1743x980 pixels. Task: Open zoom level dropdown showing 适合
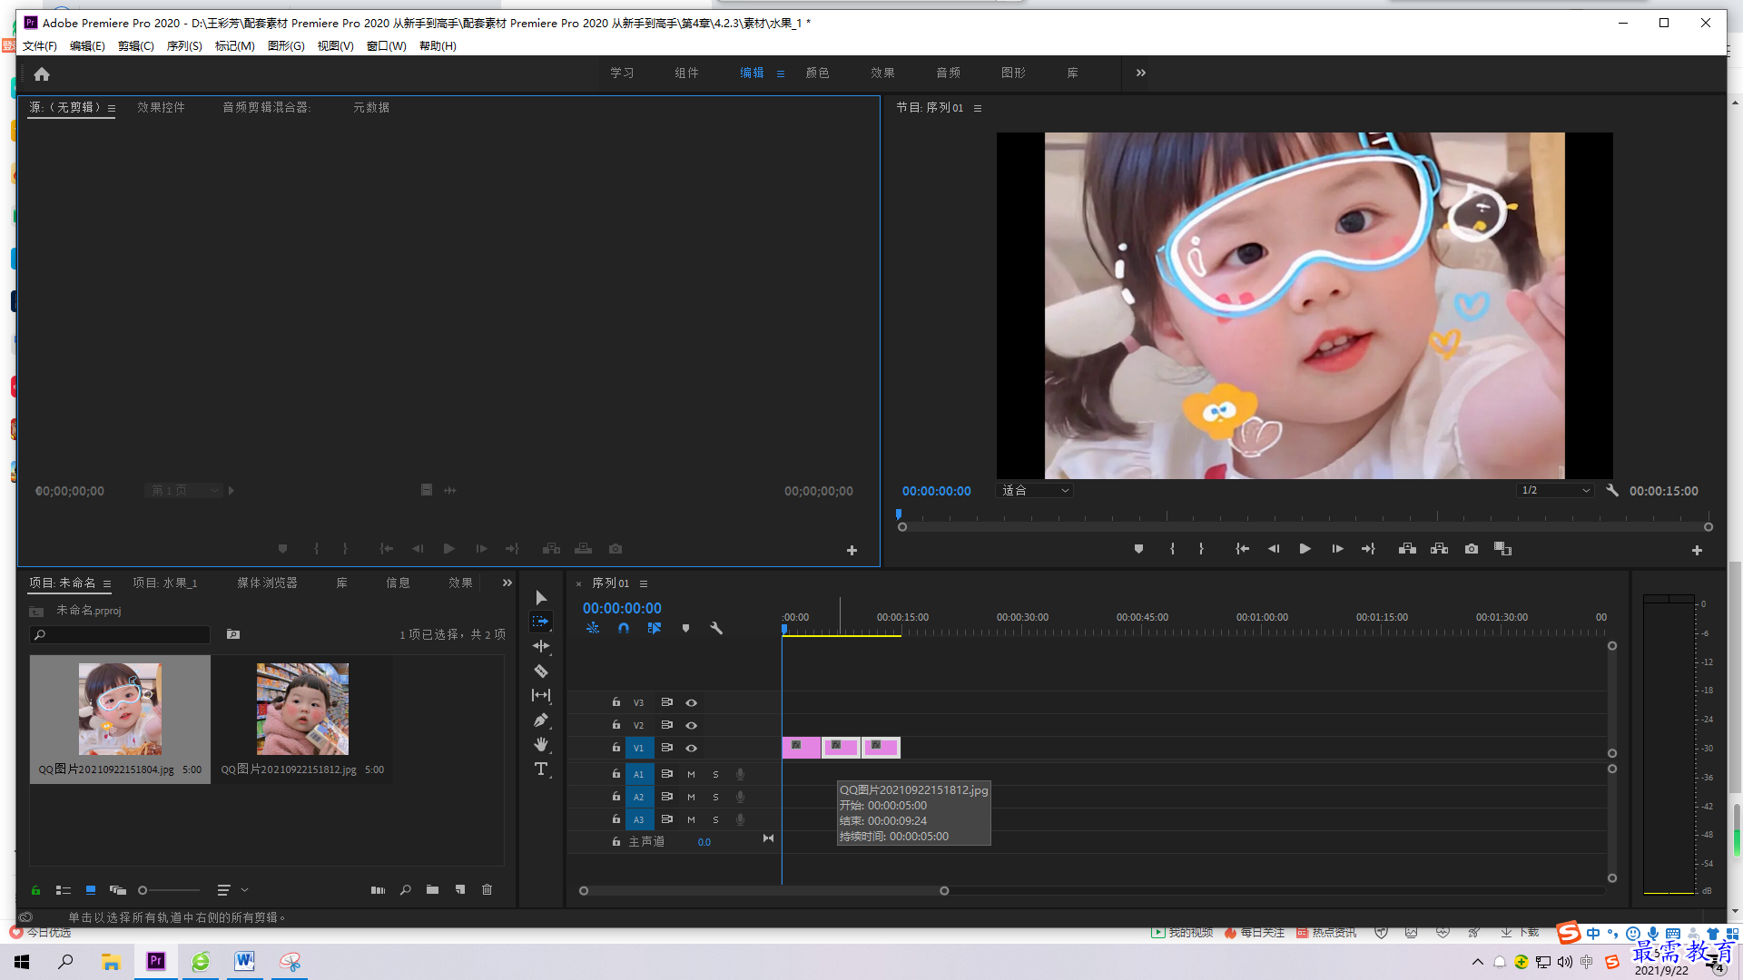[1036, 490]
